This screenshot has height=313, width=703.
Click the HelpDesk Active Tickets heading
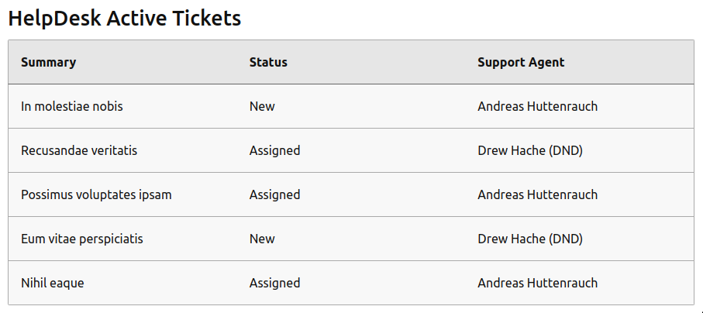click(x=125, y=19)
